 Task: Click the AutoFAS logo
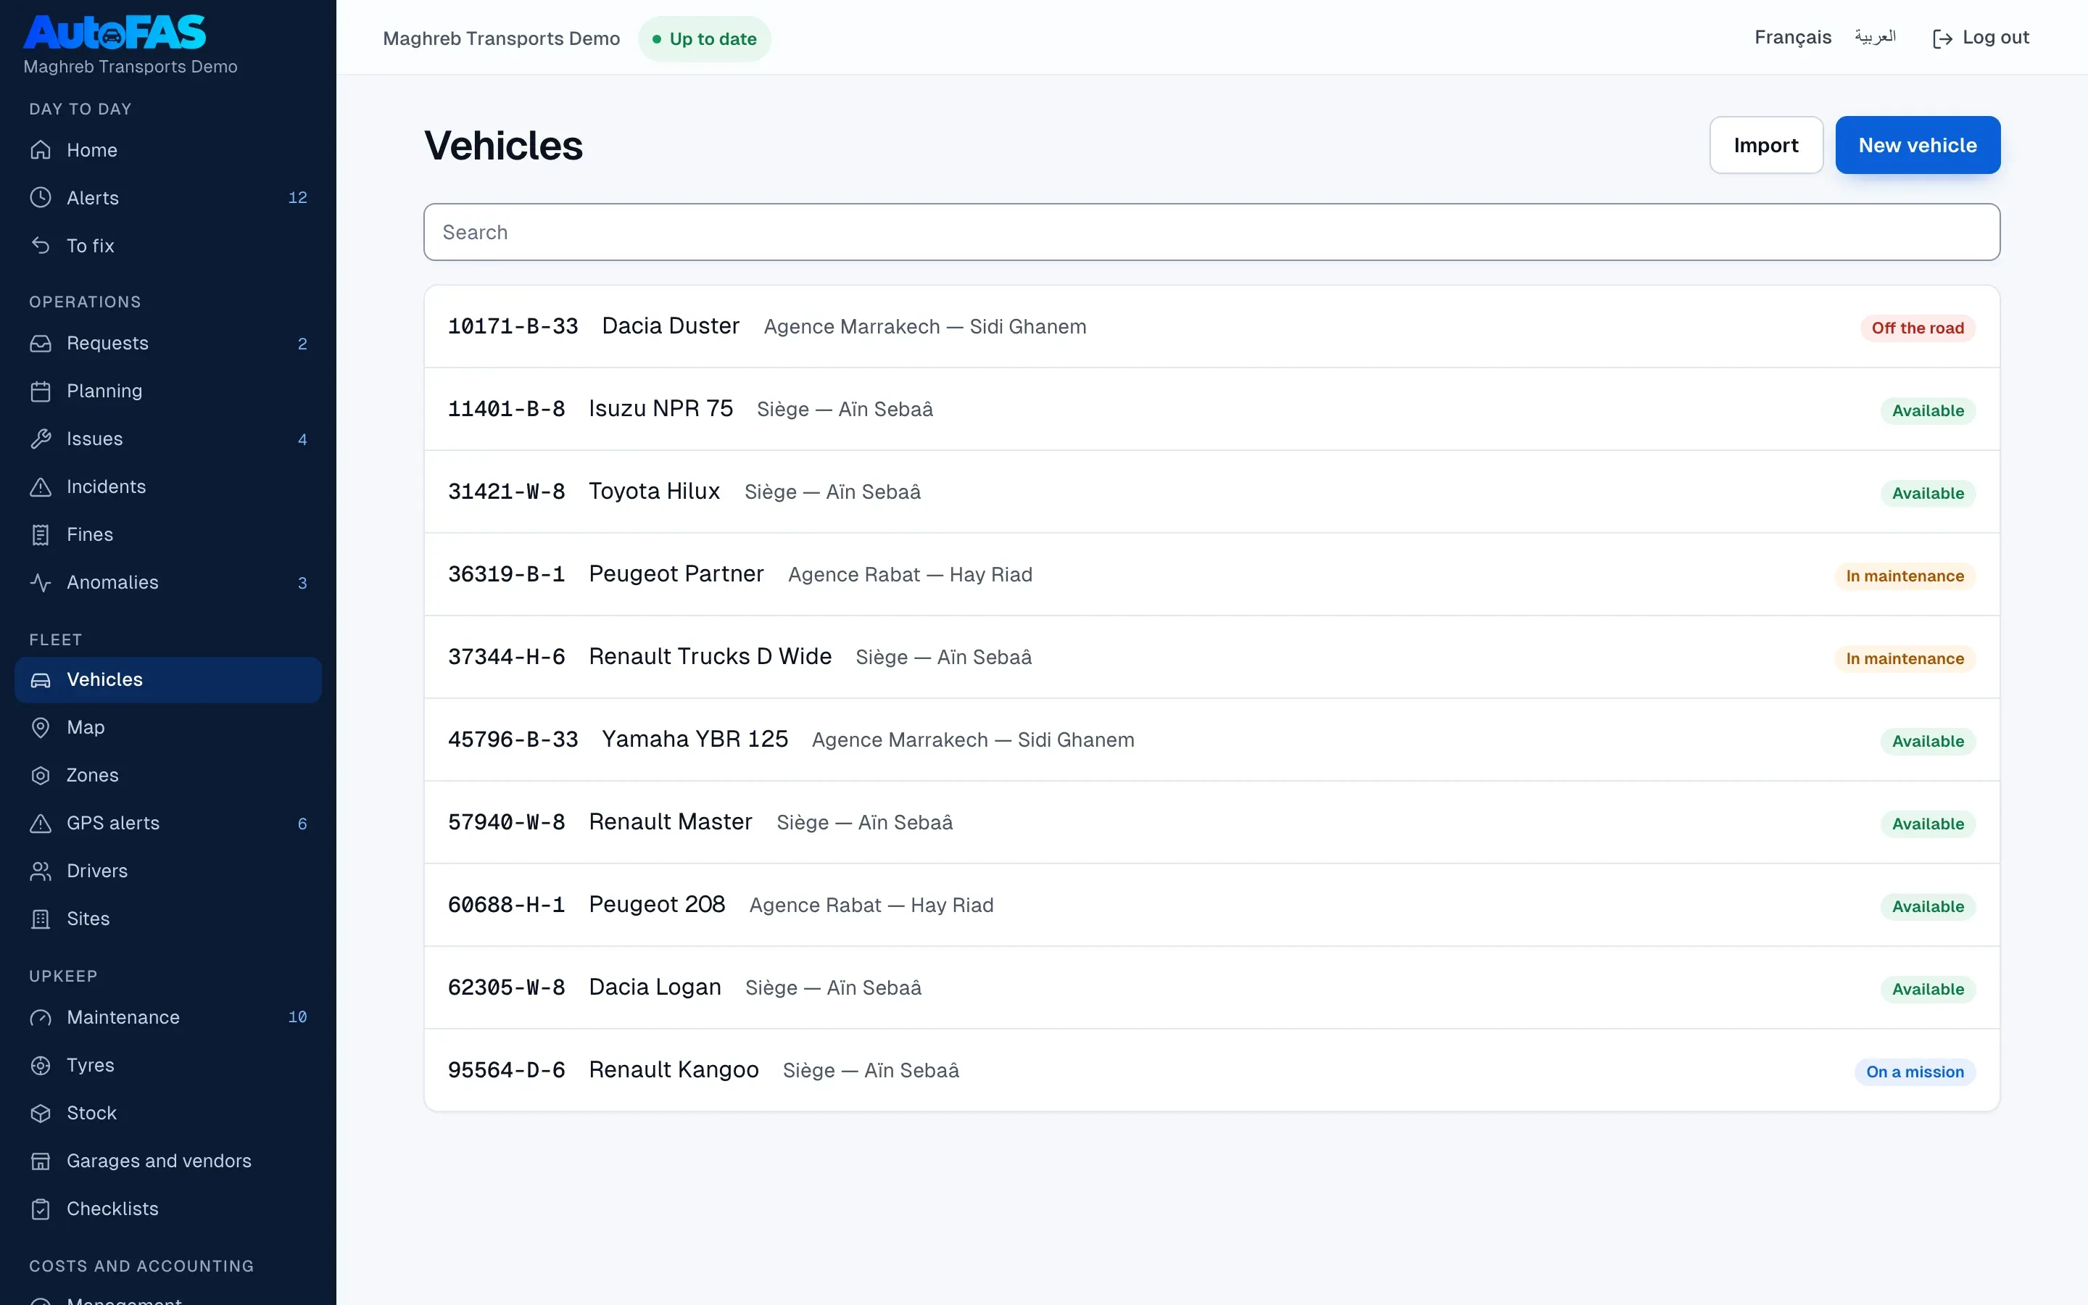click(115, 32)
